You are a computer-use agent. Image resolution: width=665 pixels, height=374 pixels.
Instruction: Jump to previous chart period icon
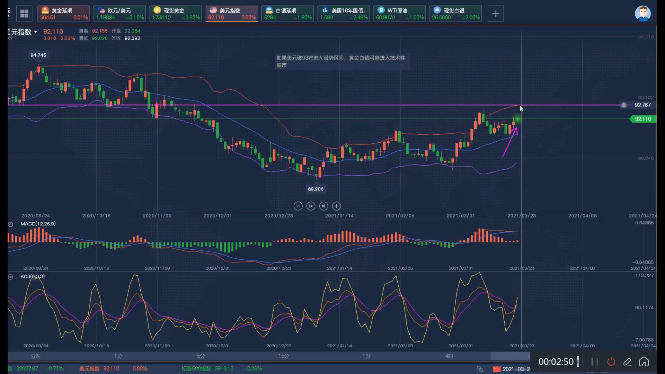[311, 206]
